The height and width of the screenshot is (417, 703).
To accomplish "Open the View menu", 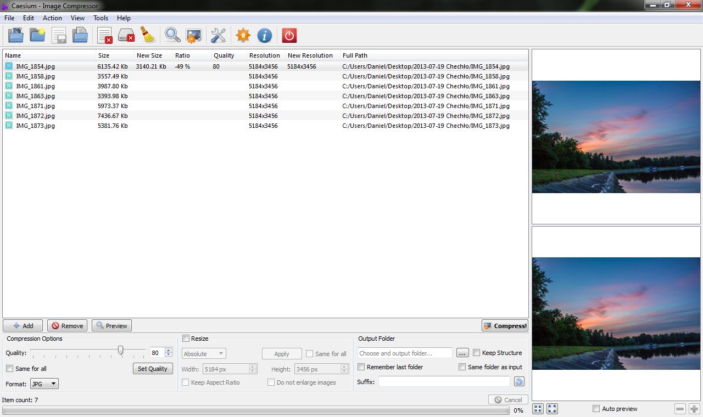I will pos(78,18).
